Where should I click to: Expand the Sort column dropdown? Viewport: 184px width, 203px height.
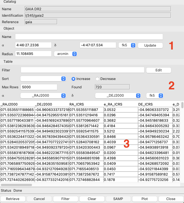pos(43,79)
